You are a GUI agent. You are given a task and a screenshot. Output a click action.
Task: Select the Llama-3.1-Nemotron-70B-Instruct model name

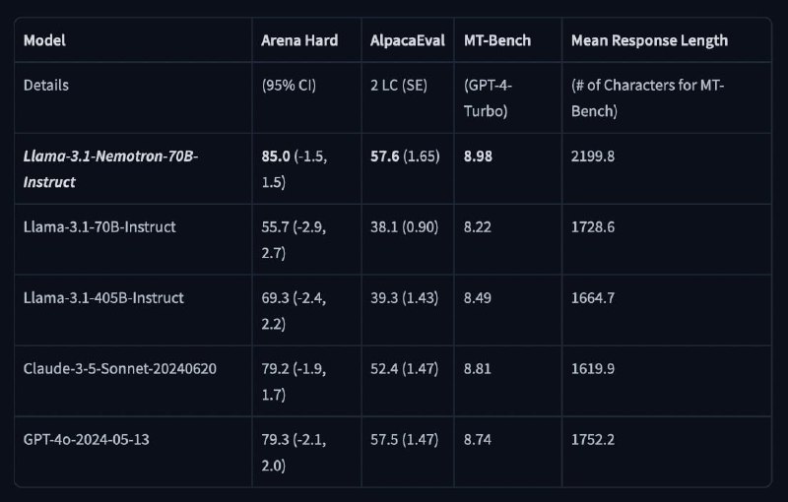point(110,168)
